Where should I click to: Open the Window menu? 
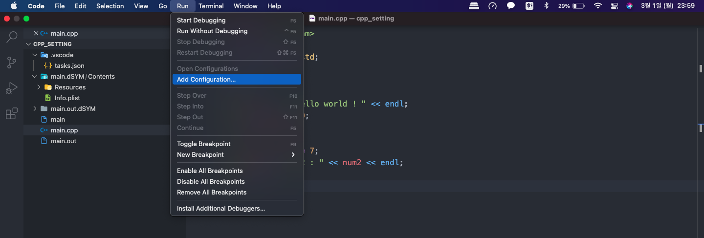tap(245, 6)
